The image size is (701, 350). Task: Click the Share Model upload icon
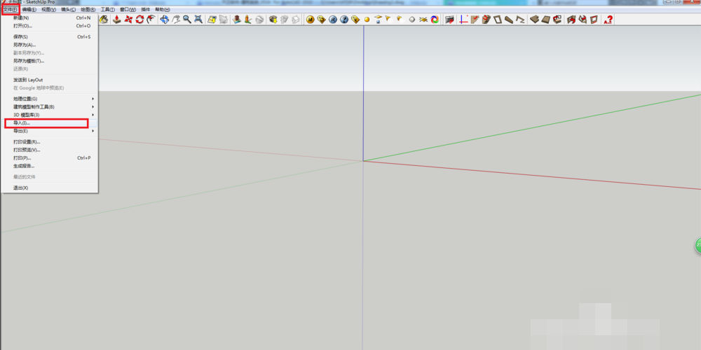pos(284,19)
